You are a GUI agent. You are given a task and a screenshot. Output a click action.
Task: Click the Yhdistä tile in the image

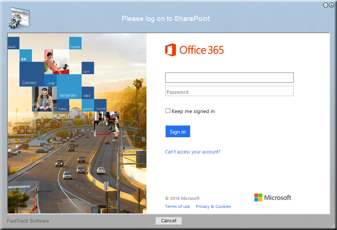coord(63,105)
